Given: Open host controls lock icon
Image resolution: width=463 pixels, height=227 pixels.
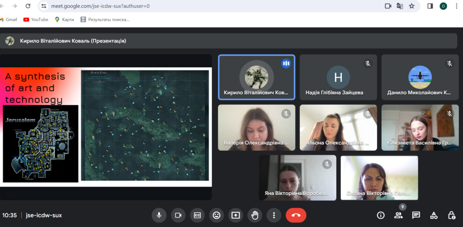Looking at the screenshot, I should 451,215.
